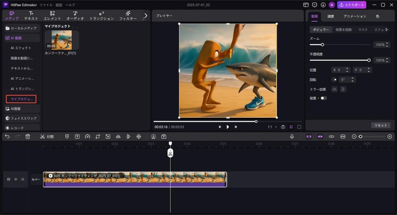The height and width of the screenshot is (215, 397).
Task: Take a snapshot with the camera icon
Action: coord(283,127)
